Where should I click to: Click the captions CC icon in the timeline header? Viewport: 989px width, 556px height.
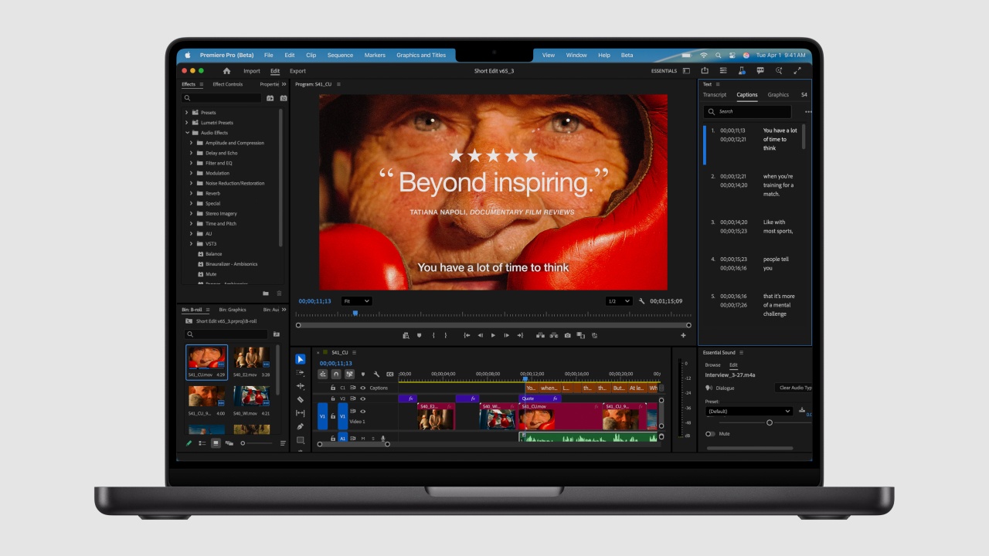tap(391, 375)
